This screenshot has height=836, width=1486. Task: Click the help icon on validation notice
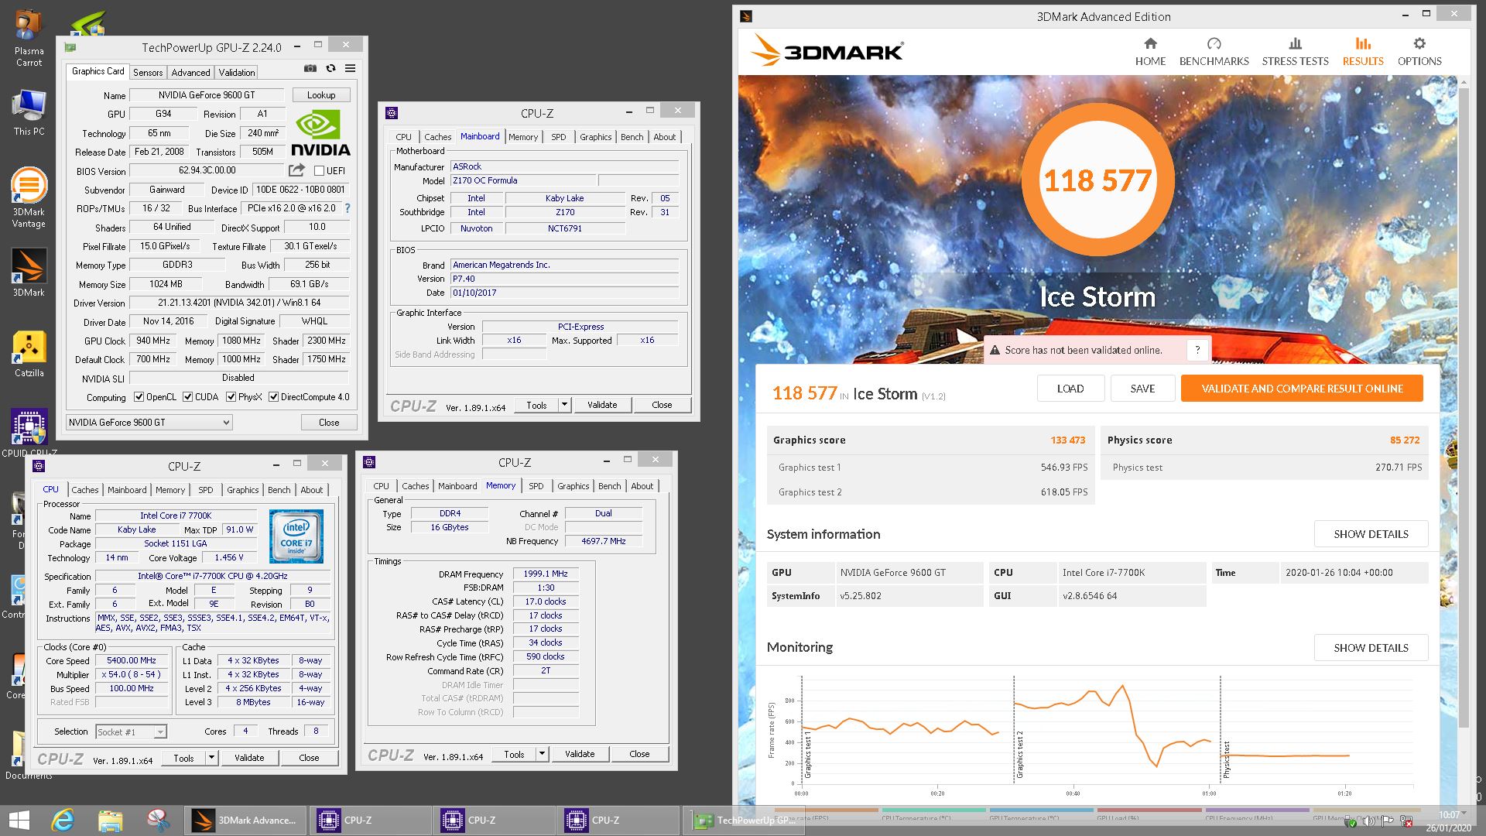(x=1197, y=350)
